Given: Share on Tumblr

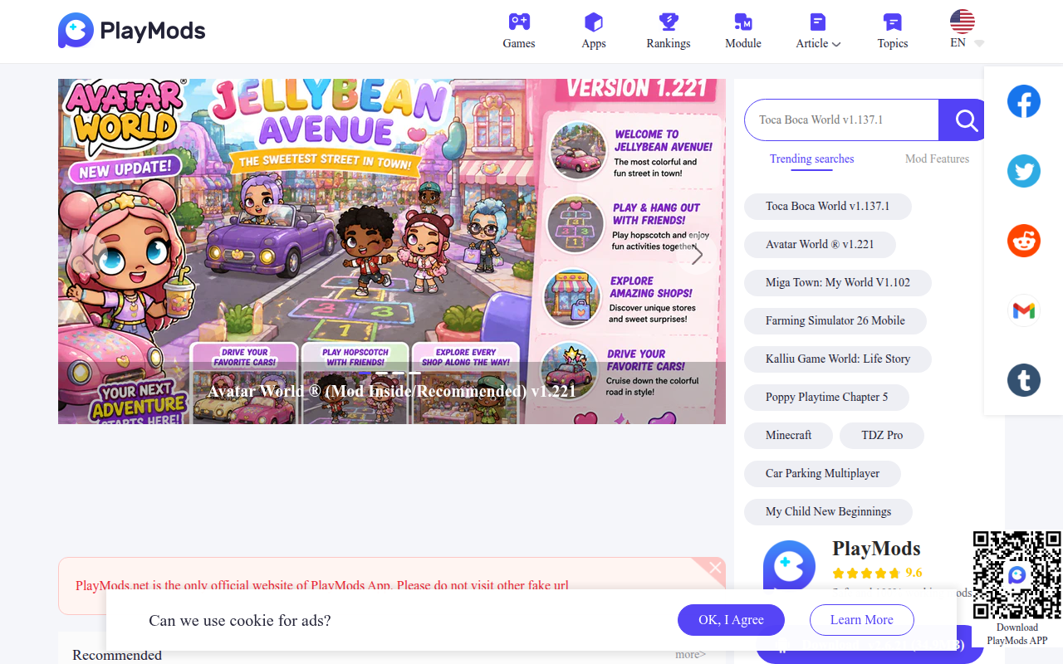Looking at the screenshot, I should pyautogui.click(x=1024, y=380).
